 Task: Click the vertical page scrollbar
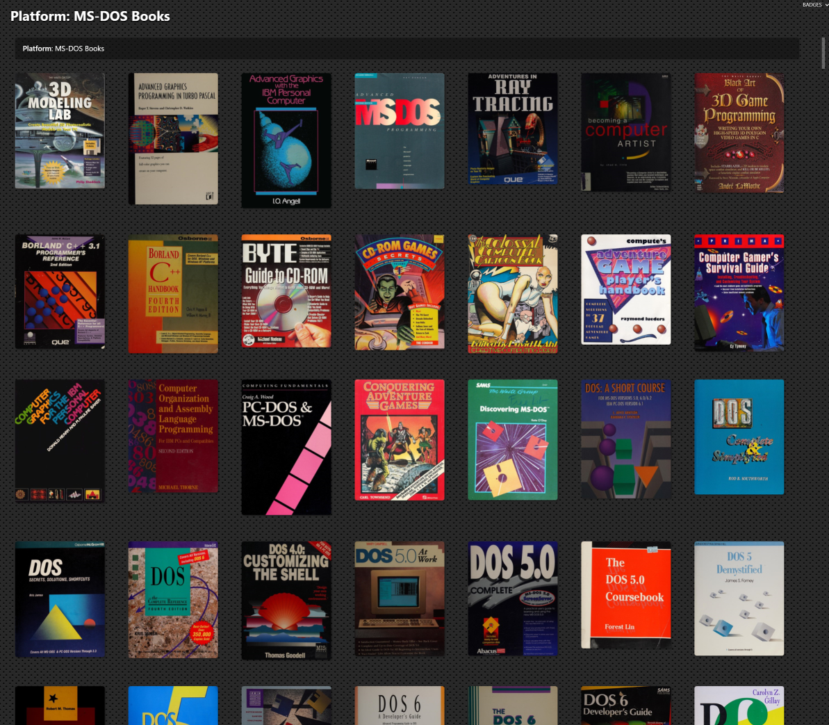(x=824, y=53)
